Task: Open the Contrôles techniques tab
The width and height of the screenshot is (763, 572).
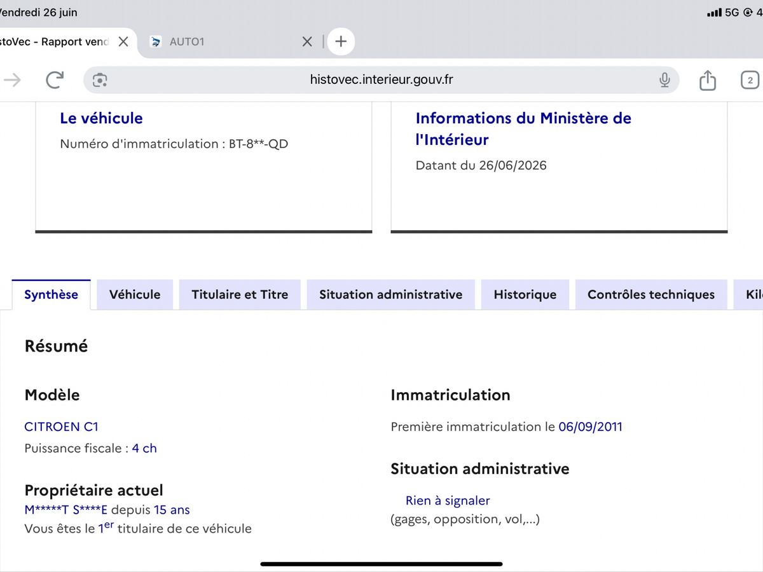Action: 651,295
